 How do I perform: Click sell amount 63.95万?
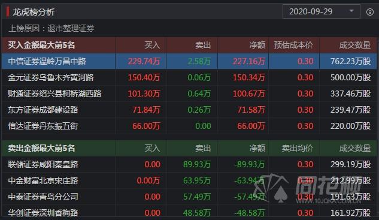point(197,180)
